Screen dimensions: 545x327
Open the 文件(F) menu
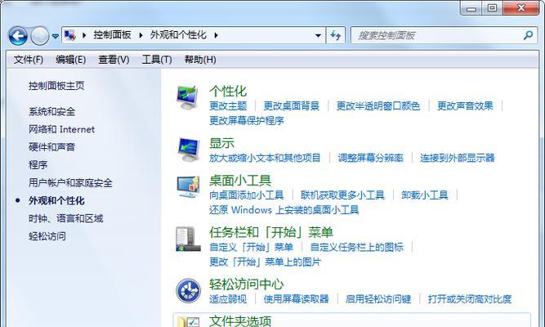(x=28, y=60)
